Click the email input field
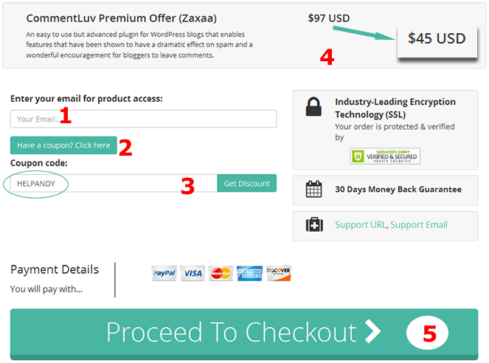489x363 pixels. pyautogui.click(x=143, y=119)
